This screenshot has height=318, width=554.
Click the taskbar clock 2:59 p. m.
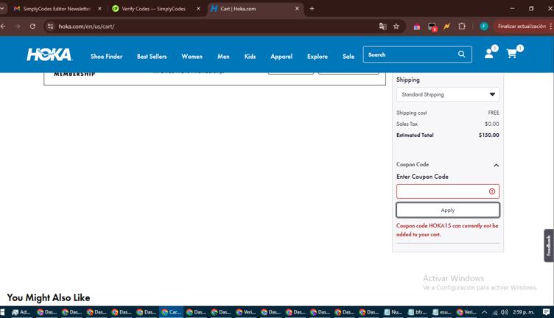[x=523, y=312]
